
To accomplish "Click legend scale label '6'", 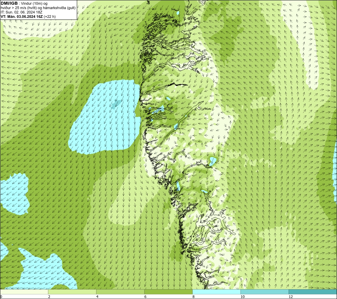I will tap(146, 297).
